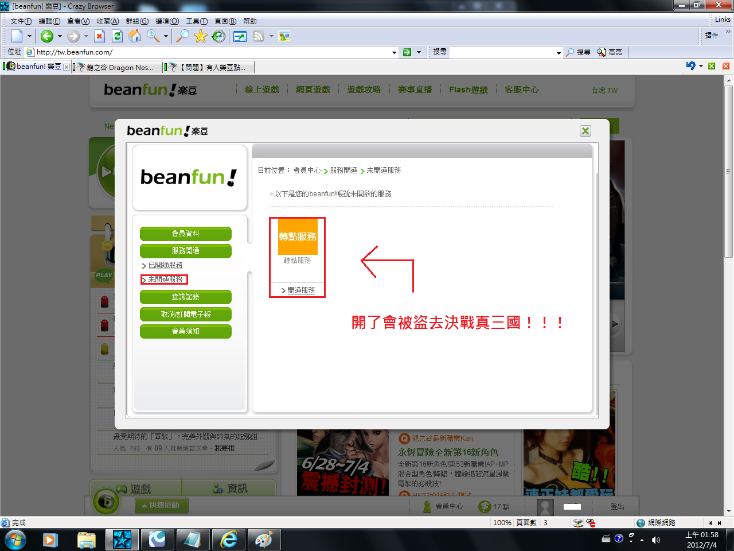This screenshot has width=734, height=551.
Task: Click the 搜尋 search button with magnifier
Action: pyautogui.click(x=578, y=52)
